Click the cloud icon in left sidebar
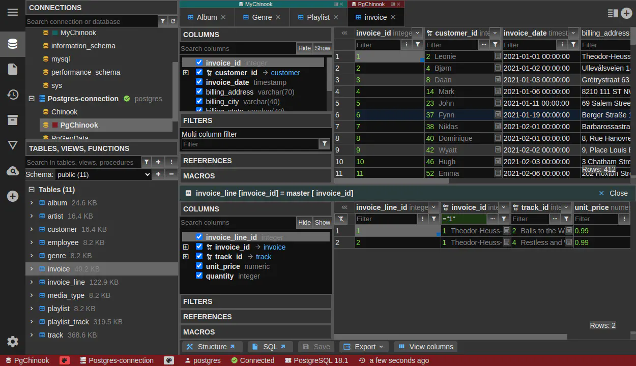The image size is (636, 366). 13,171
